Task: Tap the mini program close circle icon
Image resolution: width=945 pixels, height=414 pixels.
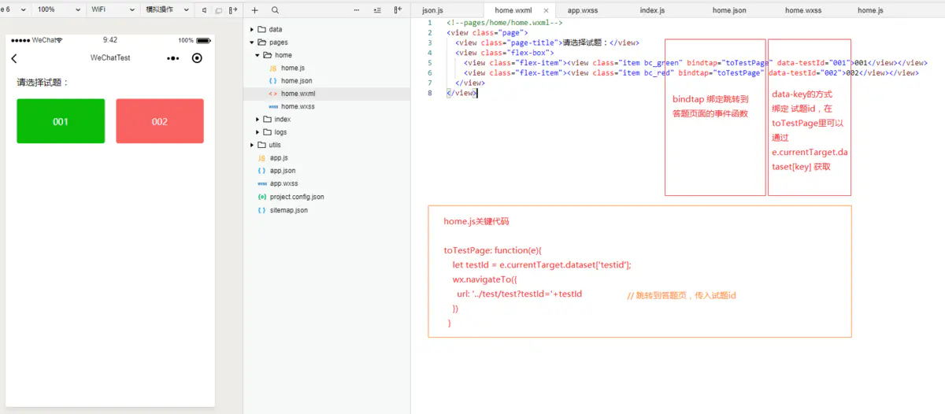Action: [197, 58]
